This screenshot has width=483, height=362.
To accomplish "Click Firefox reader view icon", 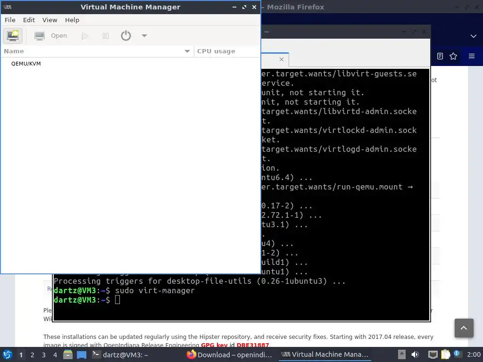I will (440, 56).
